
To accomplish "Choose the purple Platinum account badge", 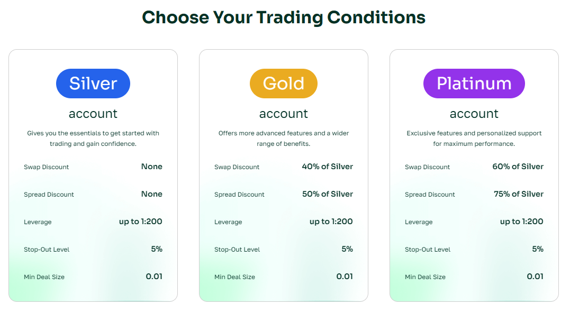I will pyautogui.click(x=474, y=84).
